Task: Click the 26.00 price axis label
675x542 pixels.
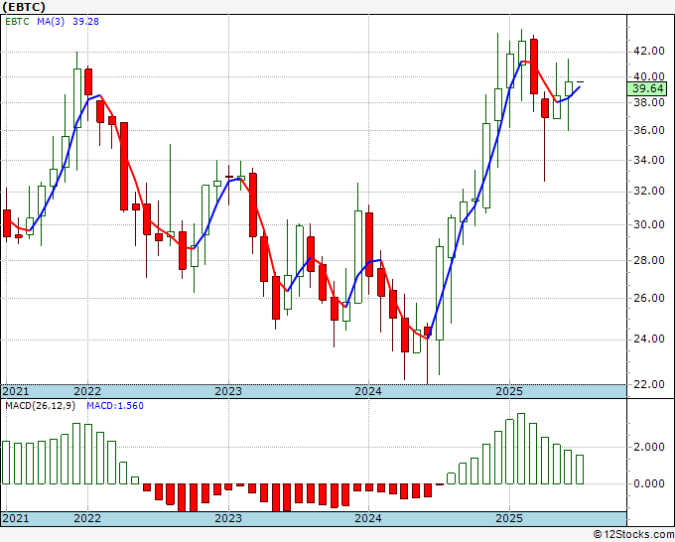Action: 649,298
